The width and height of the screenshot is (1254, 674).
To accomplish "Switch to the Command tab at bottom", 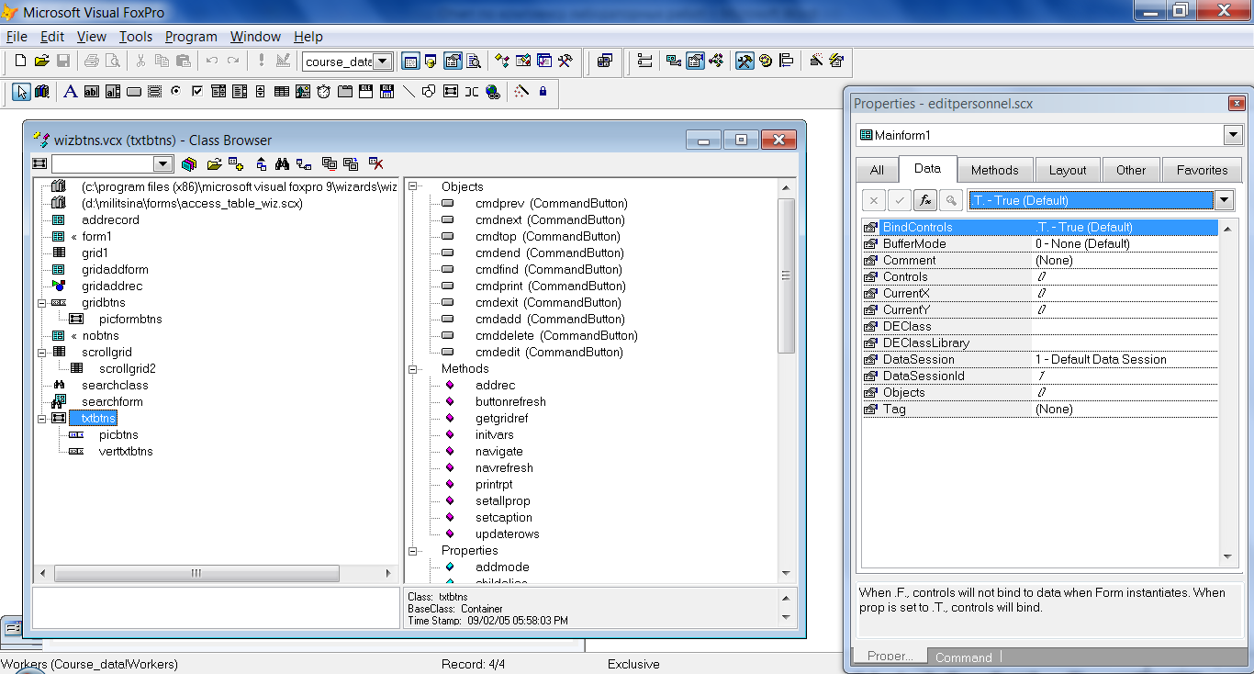I will point(963,657).
